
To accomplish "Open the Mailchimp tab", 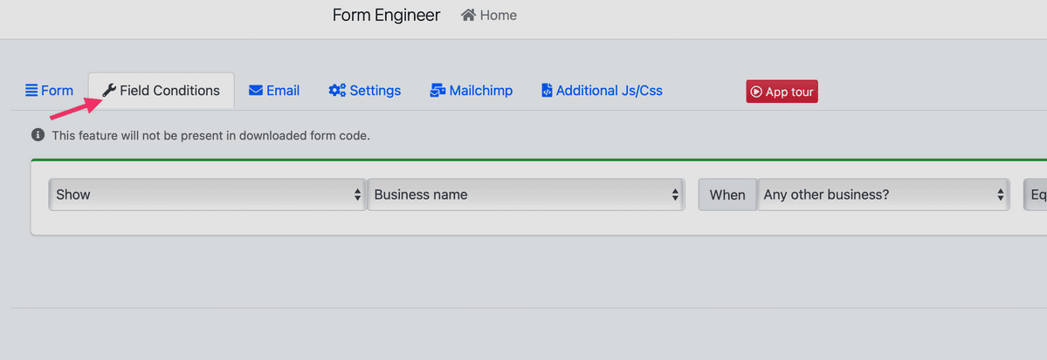I will tap(472, 91).
